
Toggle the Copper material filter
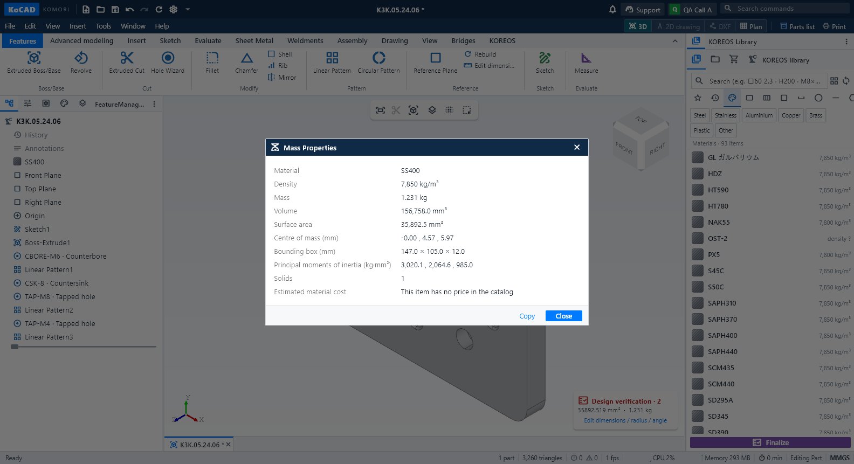pyautogui.click(x=791, y=115)
